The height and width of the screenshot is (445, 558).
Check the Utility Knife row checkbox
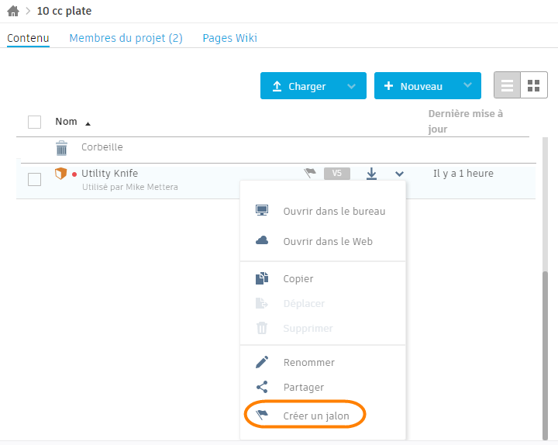pyautogui.click(x=35, y=179)
